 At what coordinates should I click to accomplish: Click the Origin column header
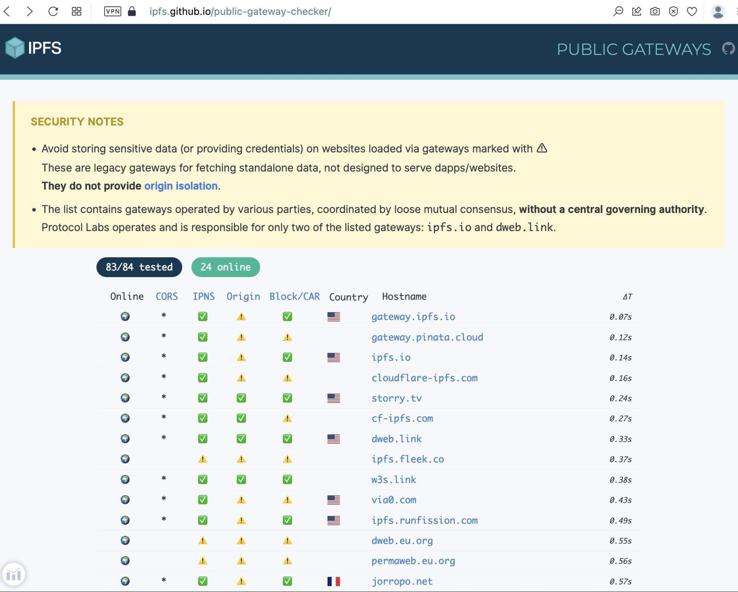[243, 296]
